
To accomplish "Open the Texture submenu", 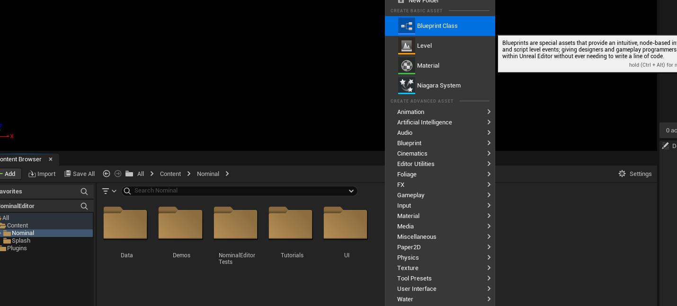I will tap(440, 268).
